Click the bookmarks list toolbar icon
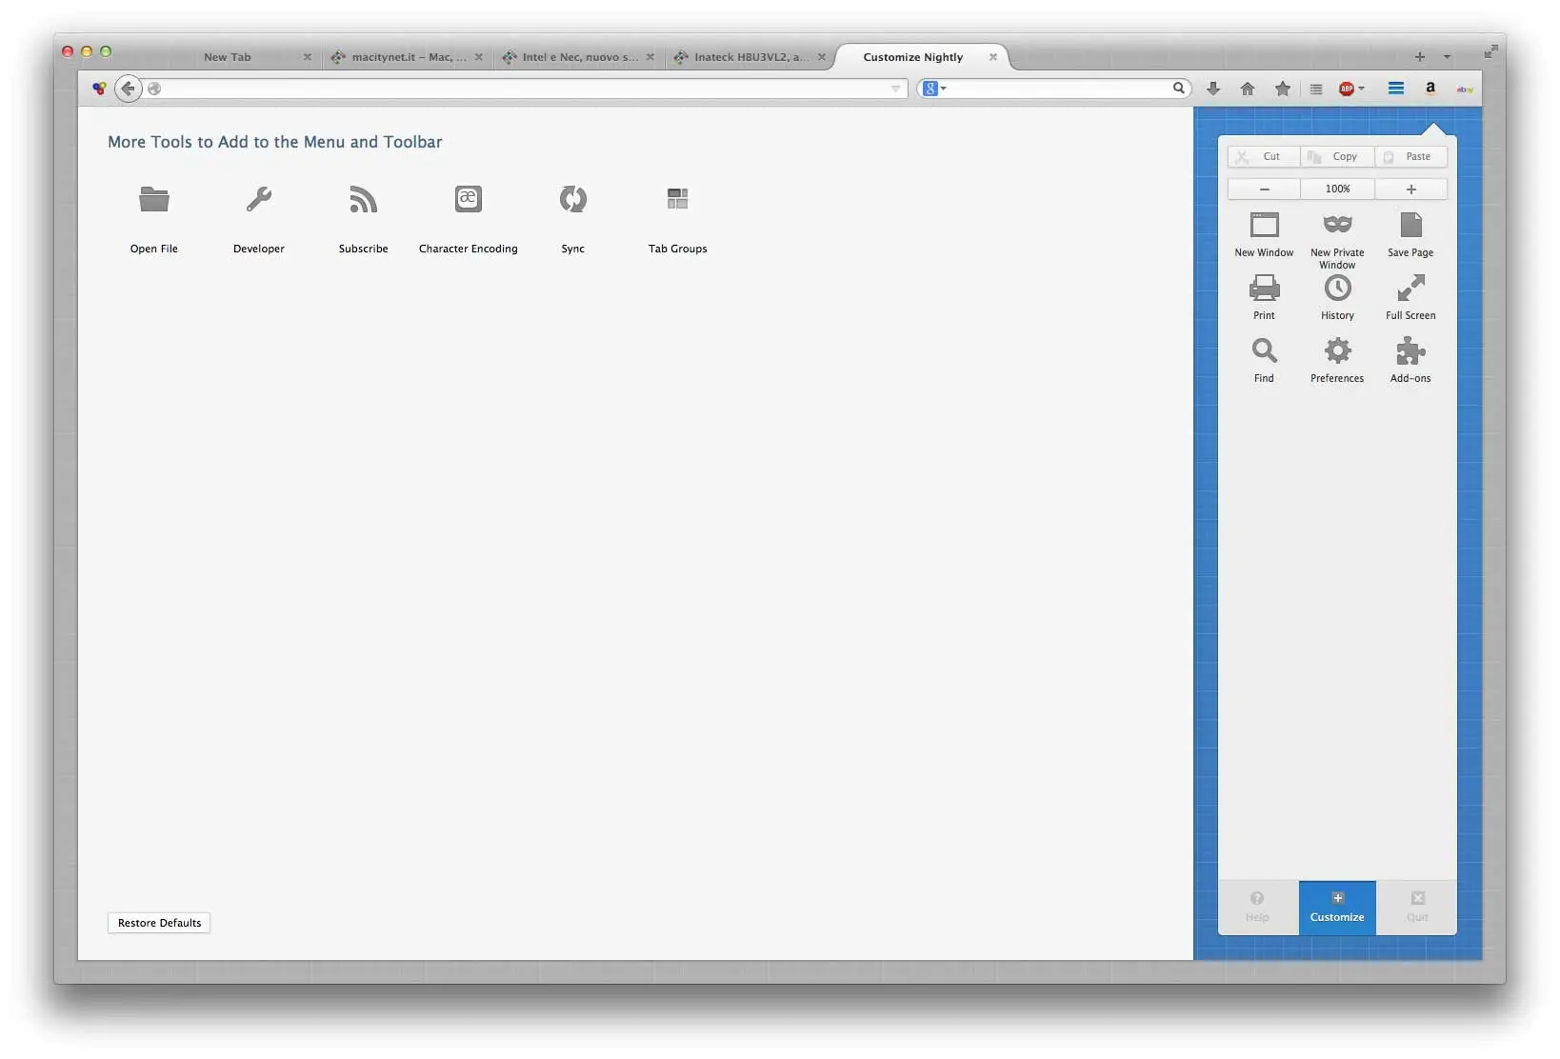The image size is (1560, 1059). click(x=1316, y=89)
